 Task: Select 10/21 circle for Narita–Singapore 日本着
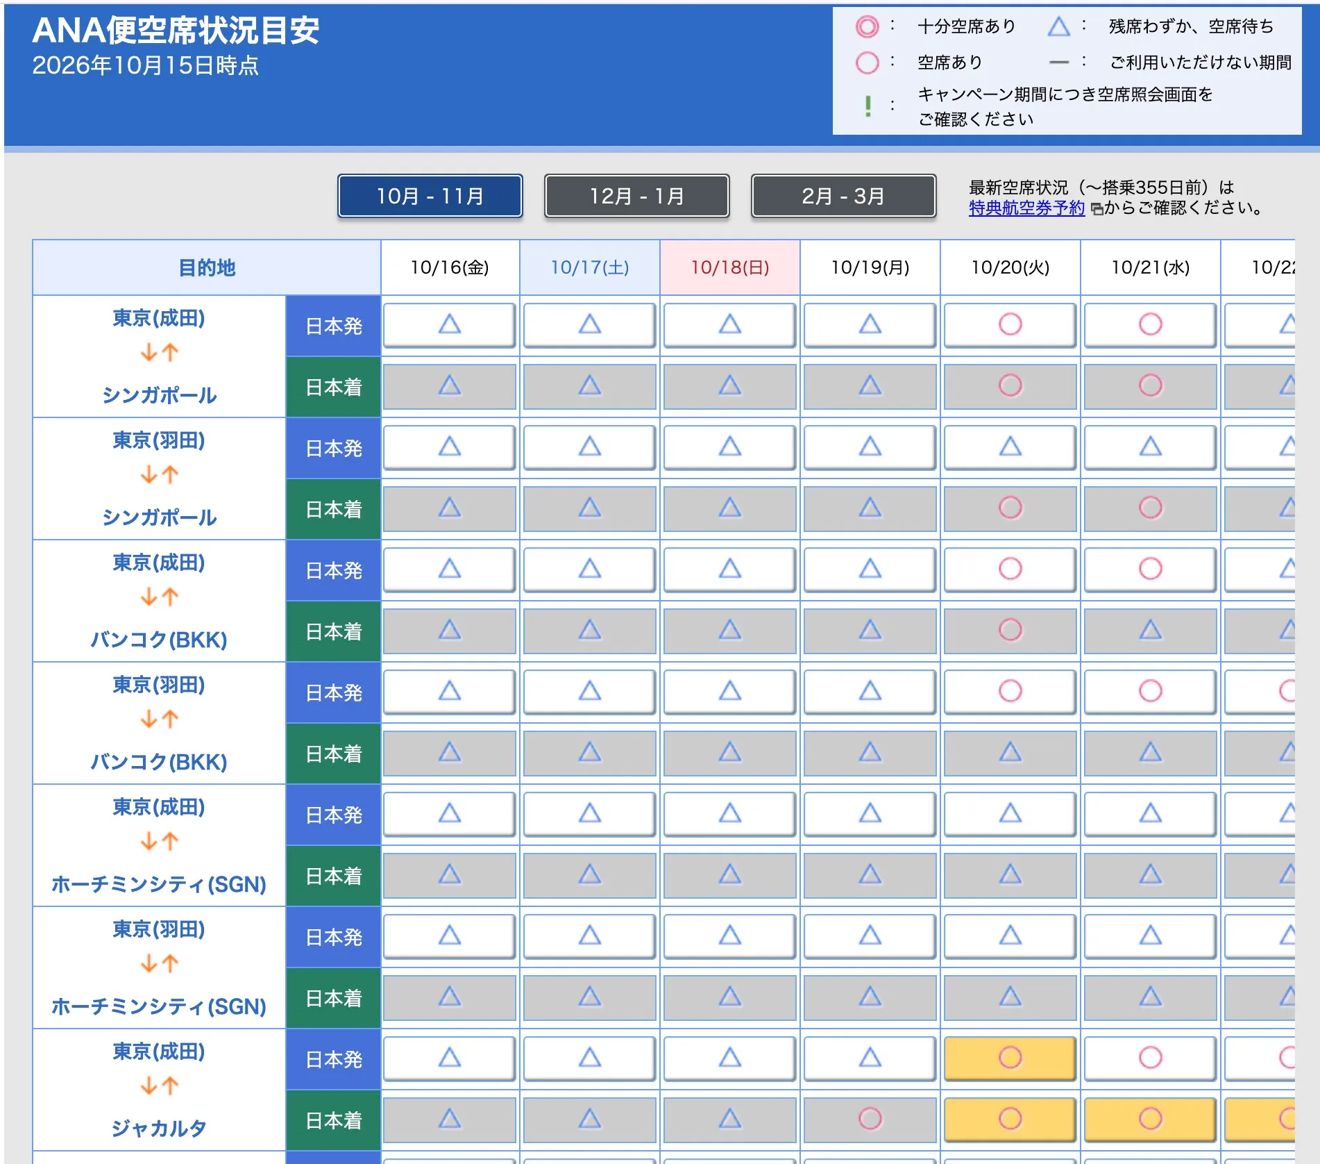1150,386
